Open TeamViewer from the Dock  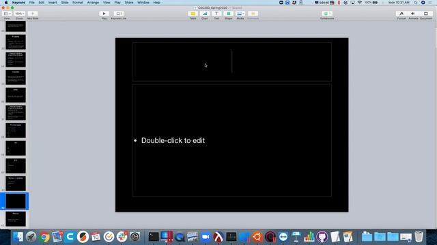(x=283, y=237)
